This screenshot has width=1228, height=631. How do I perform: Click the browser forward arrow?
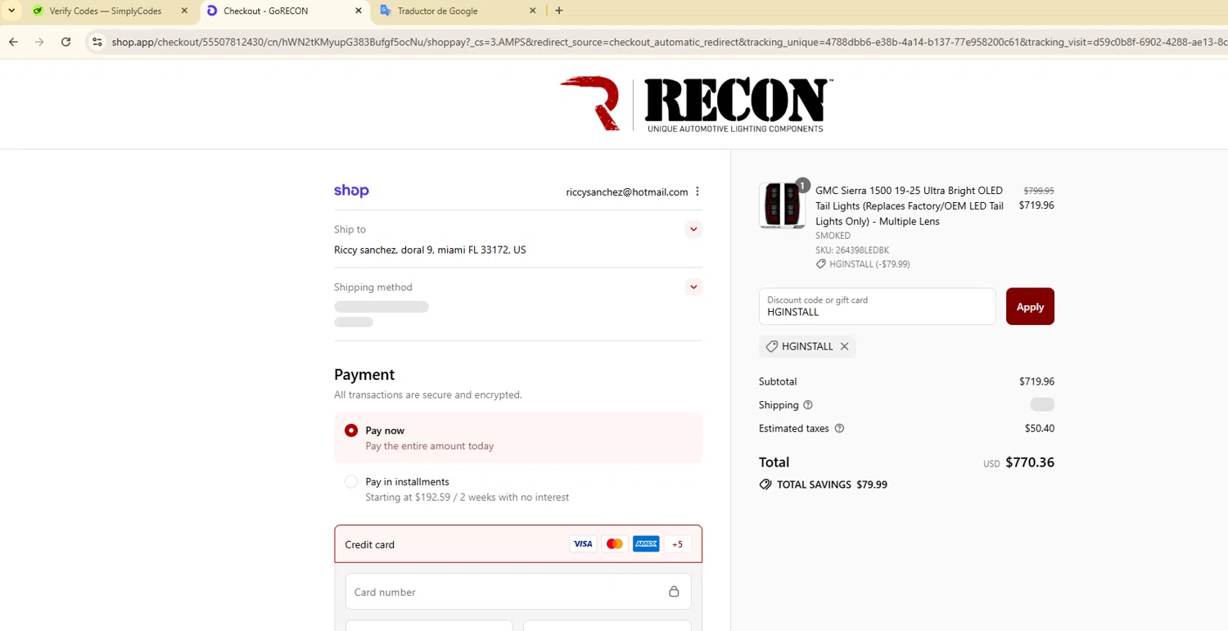coord(39,42)
